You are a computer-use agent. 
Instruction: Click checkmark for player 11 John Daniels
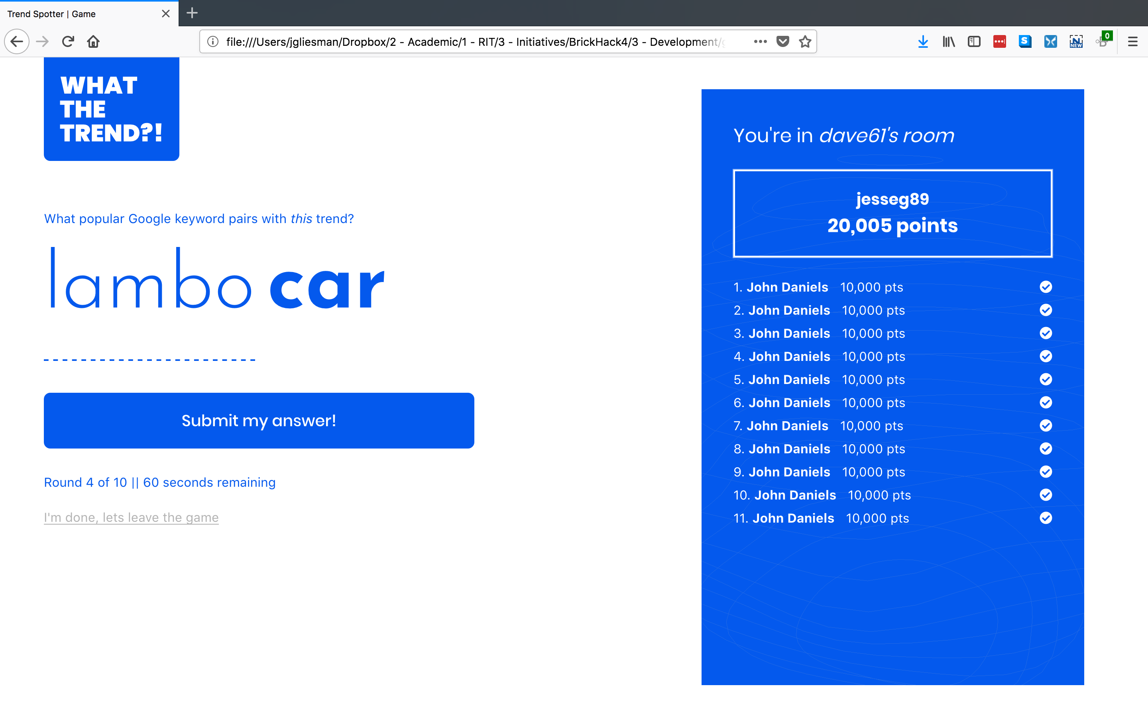click(x=1046, y=518)
